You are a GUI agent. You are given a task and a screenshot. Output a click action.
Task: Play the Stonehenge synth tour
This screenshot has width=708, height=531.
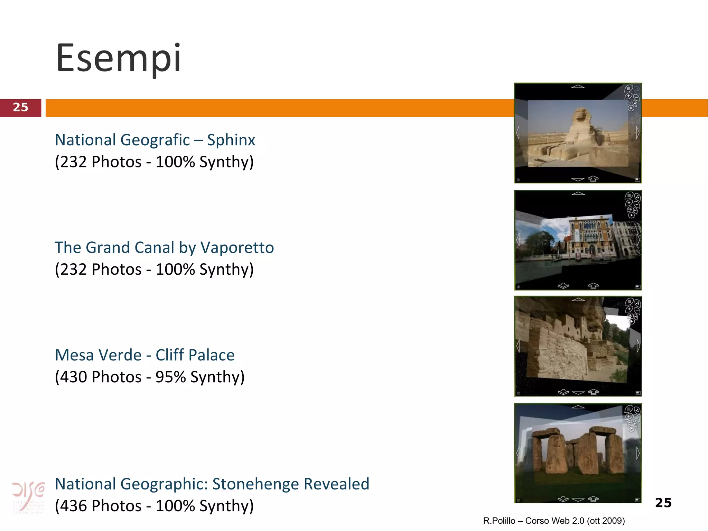point(632,429)
